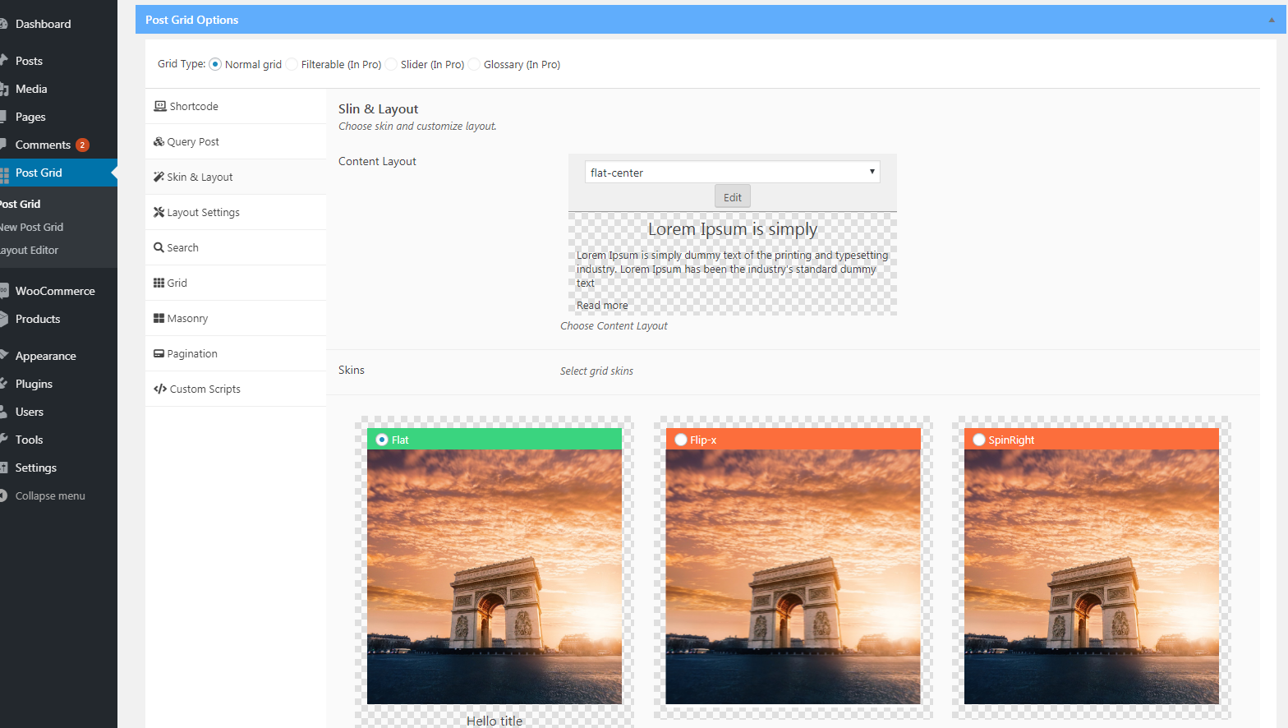Viewport: 1288px width, 728px height.
Task: Click the Edit button under Content Layout
Action: coord(732,197)
